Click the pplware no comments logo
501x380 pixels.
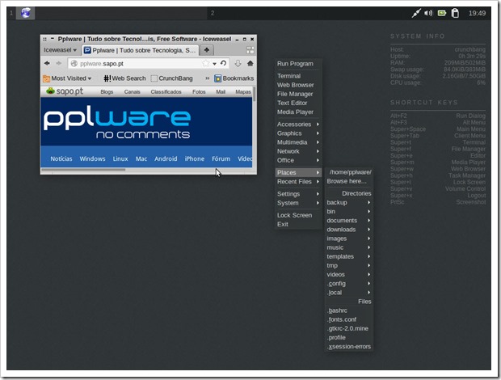click(117, 122)
